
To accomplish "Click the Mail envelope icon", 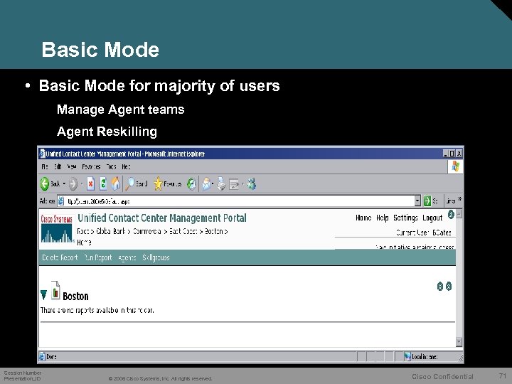I will 206,184.
